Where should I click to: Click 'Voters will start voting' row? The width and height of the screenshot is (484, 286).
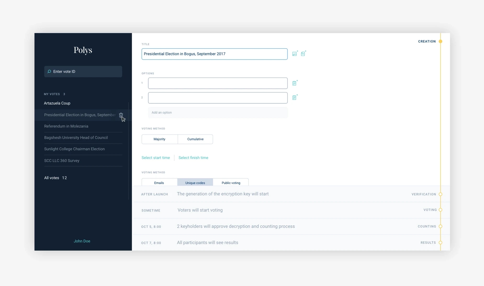click(x=292, y=210)
